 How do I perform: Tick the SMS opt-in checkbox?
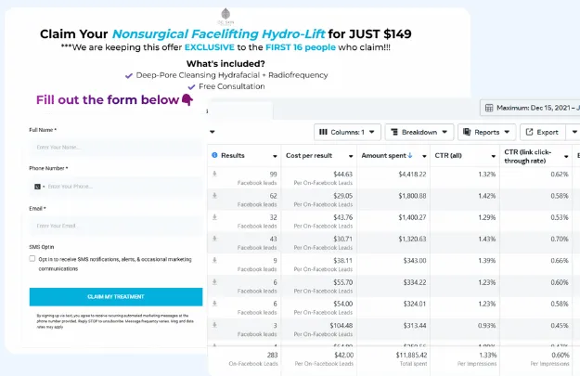click(32, 259)
